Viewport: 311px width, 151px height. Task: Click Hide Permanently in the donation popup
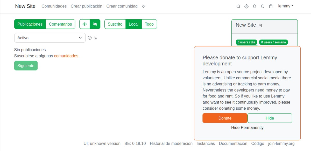pyautogui.click(x=247, y=127)
